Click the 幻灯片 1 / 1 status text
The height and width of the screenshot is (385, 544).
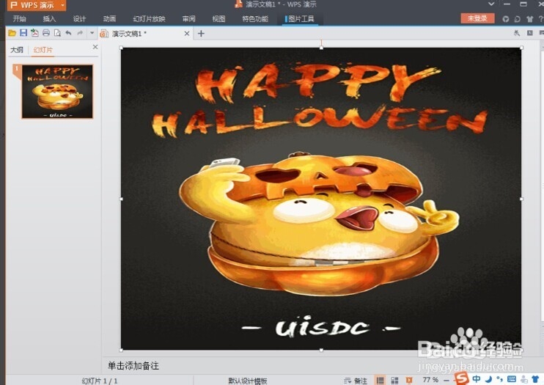point(100,381)
